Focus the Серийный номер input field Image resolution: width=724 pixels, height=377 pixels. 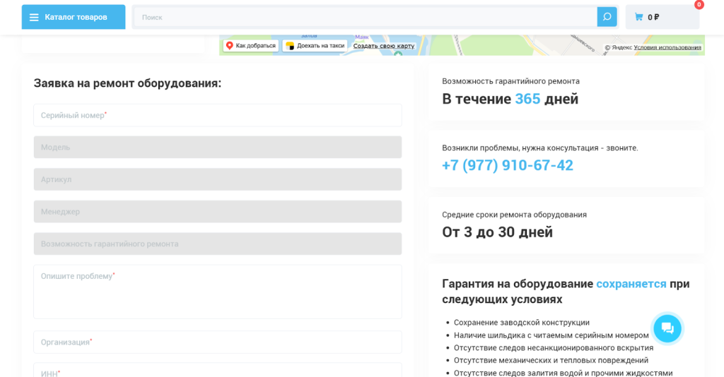217,115
